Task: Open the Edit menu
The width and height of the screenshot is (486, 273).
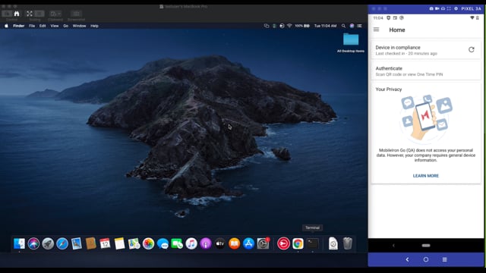Action: [43, 26]
